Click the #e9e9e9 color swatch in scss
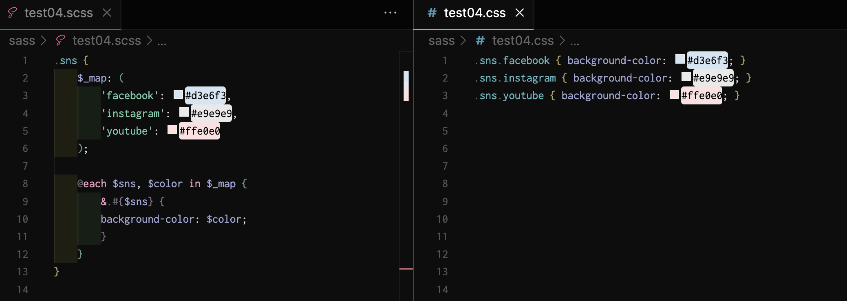Viewport: 847px width, 301px height. pos(184,112)
